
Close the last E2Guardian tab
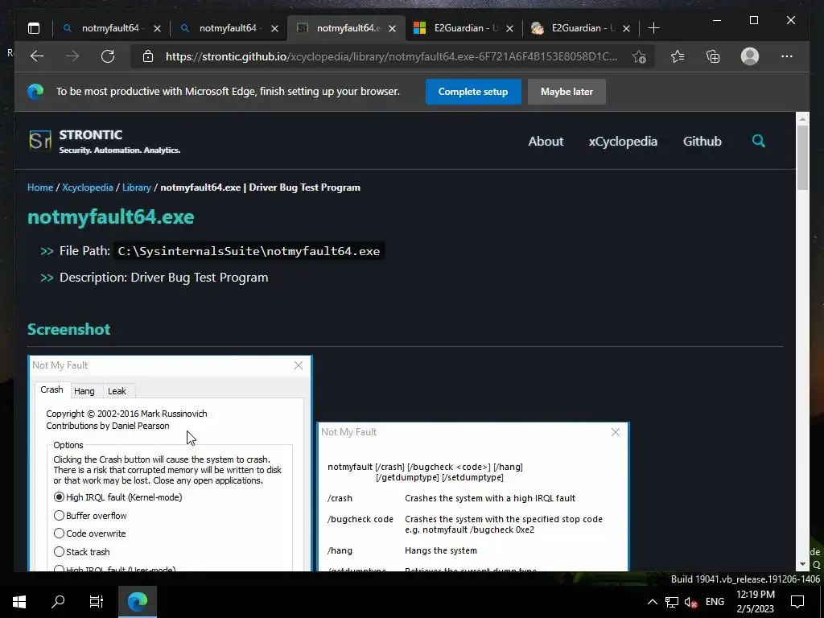[626, 28]
